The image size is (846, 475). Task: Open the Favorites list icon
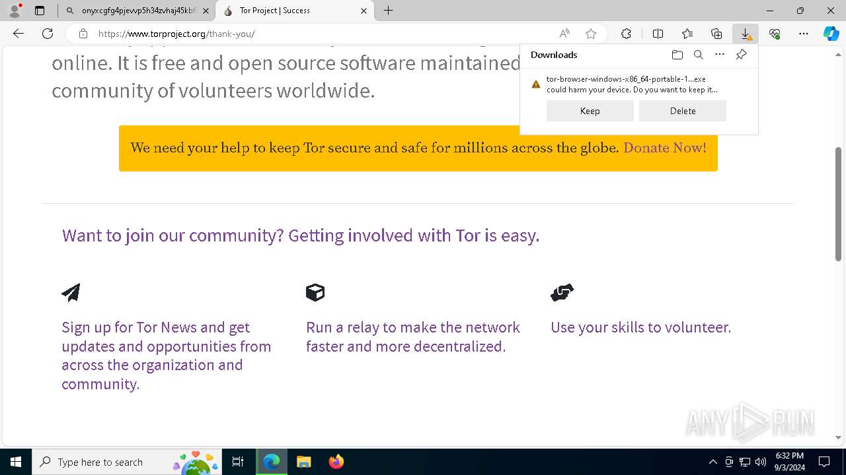coord(687,34)
